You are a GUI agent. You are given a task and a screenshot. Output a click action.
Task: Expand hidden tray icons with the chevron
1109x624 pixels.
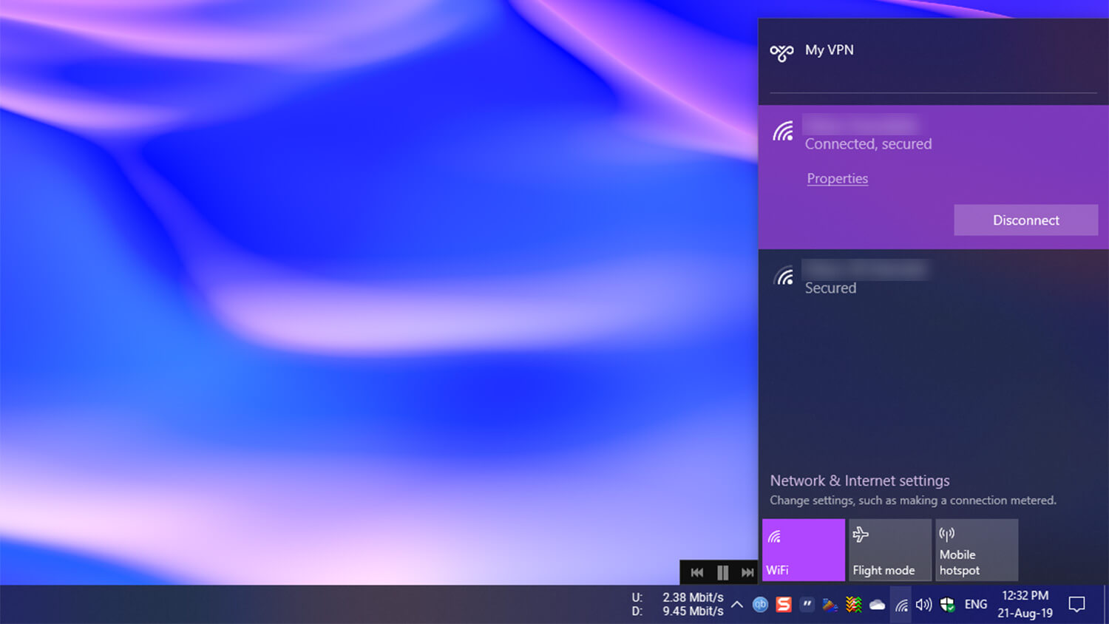737,604
